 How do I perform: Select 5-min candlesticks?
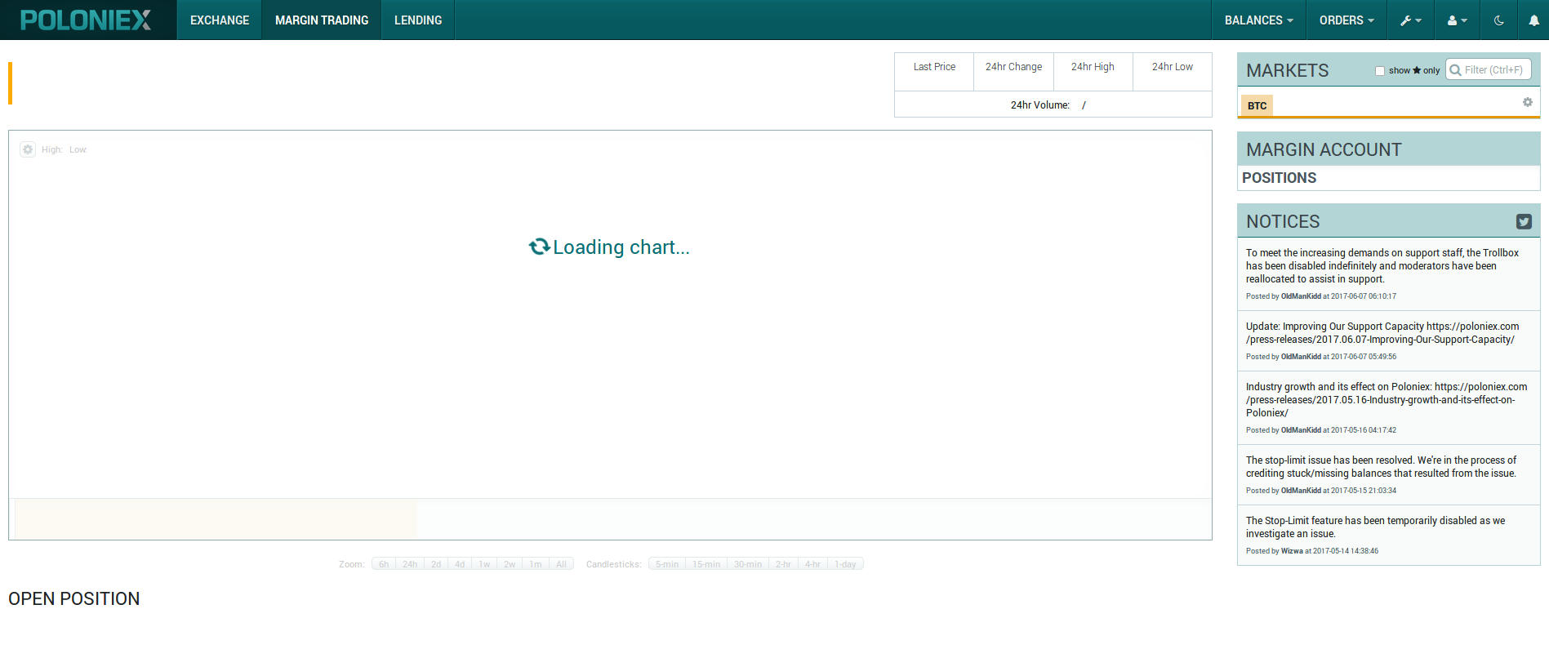pos(667,564)
